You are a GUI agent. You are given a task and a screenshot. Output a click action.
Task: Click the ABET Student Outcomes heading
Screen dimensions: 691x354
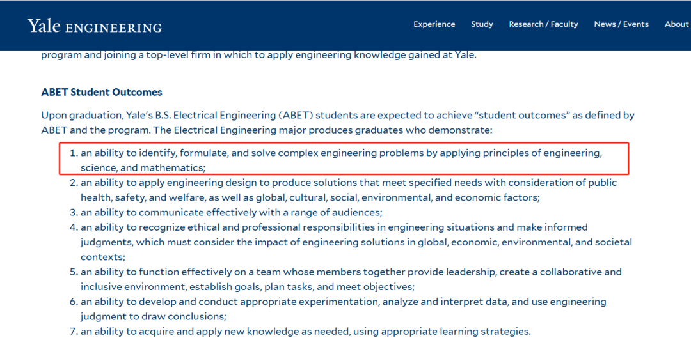[x=102, y=92]
